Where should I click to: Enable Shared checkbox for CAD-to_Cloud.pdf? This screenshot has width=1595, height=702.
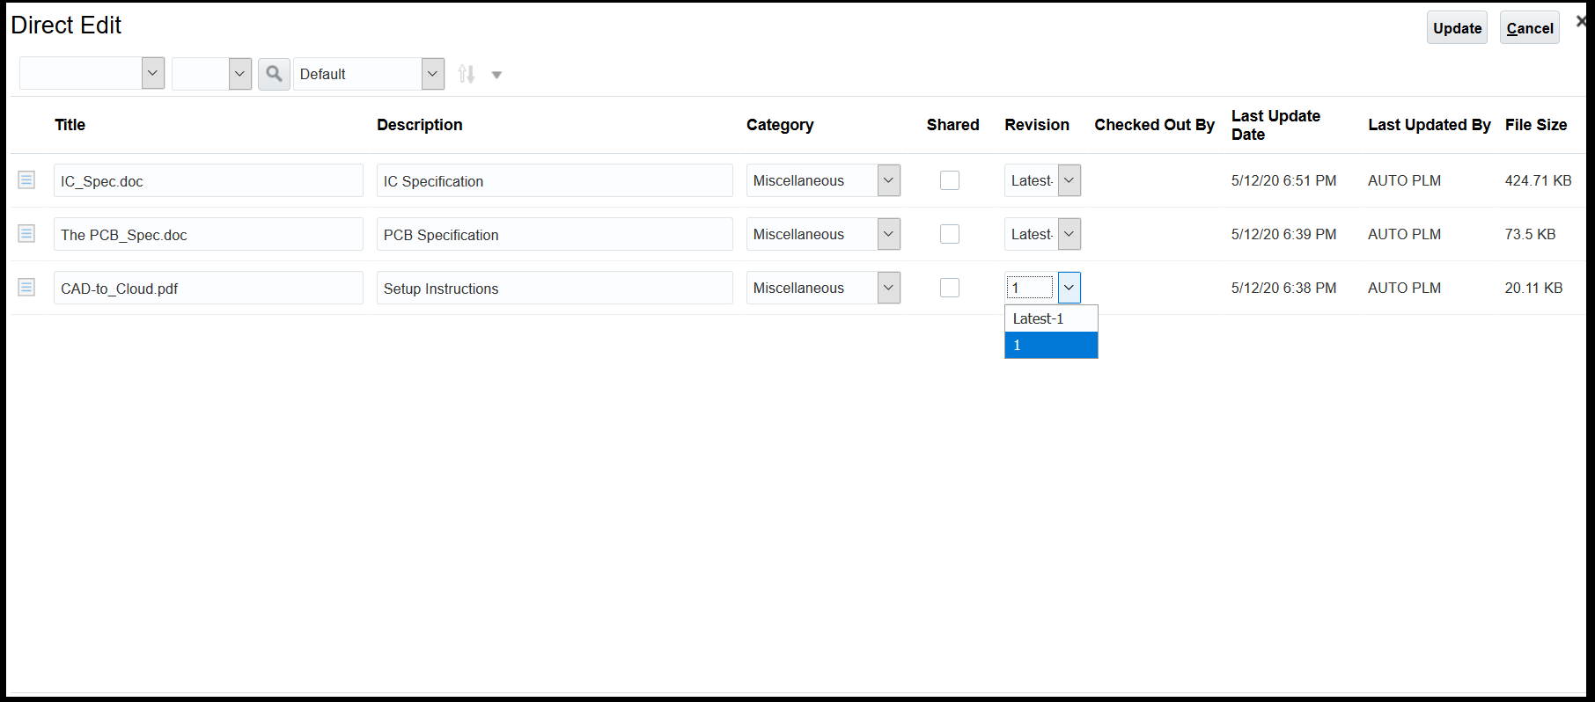(950, 288)
